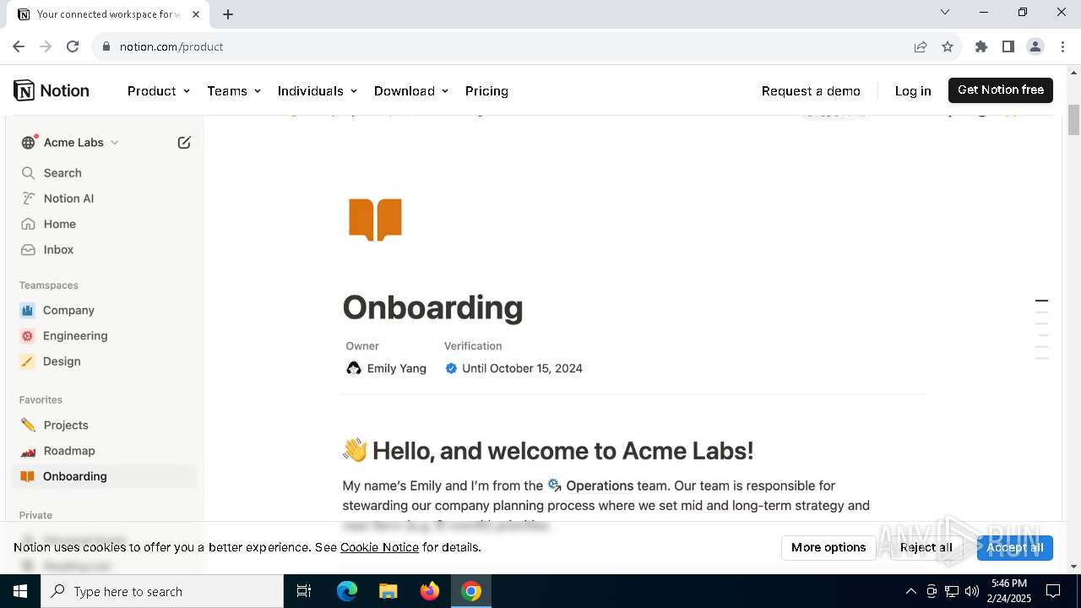This screenshot has width=1081, height=608.
Task: Click Emily Yang's avatar icon
Action: 354,368
